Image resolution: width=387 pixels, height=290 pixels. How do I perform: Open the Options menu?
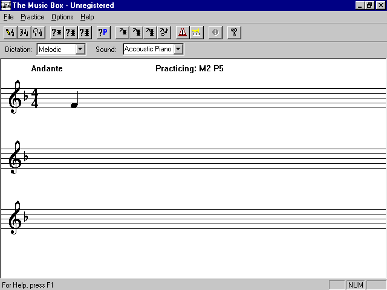tap(62, 17)
